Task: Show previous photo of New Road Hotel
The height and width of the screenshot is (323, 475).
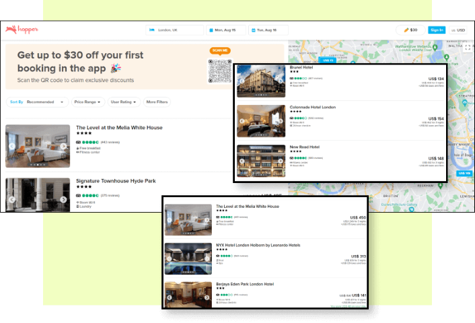Action: (242, 161)
